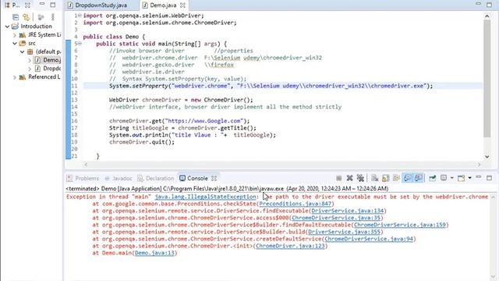Select Introduction project in tree
This screenshot has height=281, width=499.
pyautogui.click(x=31, y=26)
